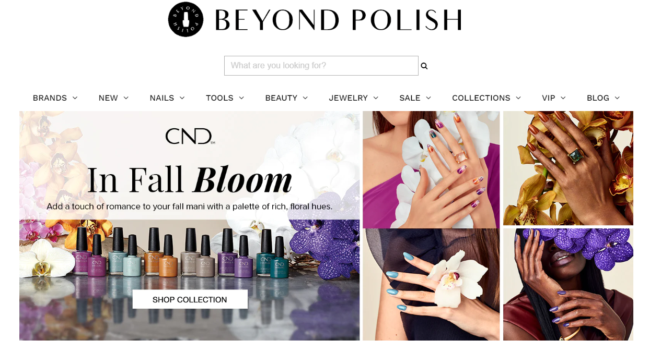Click the Beyond Polish wordmark link
The image size is (649, 341).
point(338,20)
